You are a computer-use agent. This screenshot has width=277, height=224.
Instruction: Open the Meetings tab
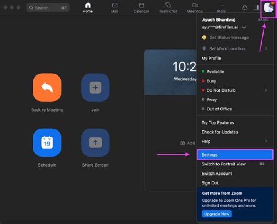pos(195,8)
